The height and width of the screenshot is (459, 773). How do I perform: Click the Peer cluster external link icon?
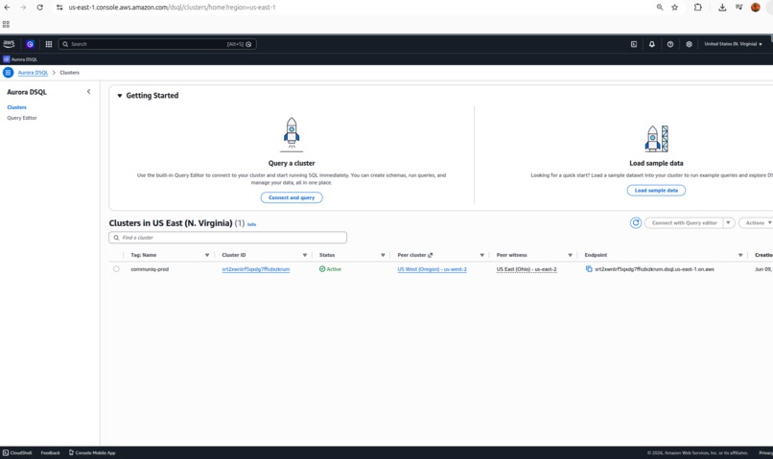(x=431, y=255)
